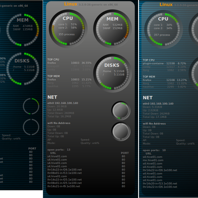Click the CPU gauge in right blue panel

point(163,29)
